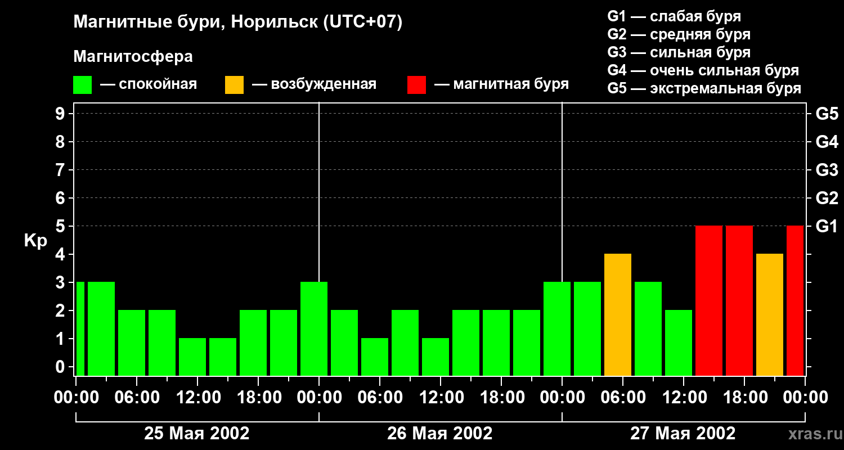Click the 'G1 — слабая буря' legend line
This screenshot has width=844, height=450.
(674, 16)
